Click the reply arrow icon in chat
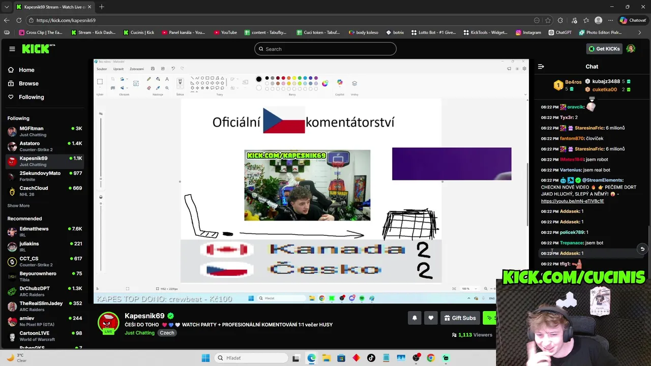 642,249
